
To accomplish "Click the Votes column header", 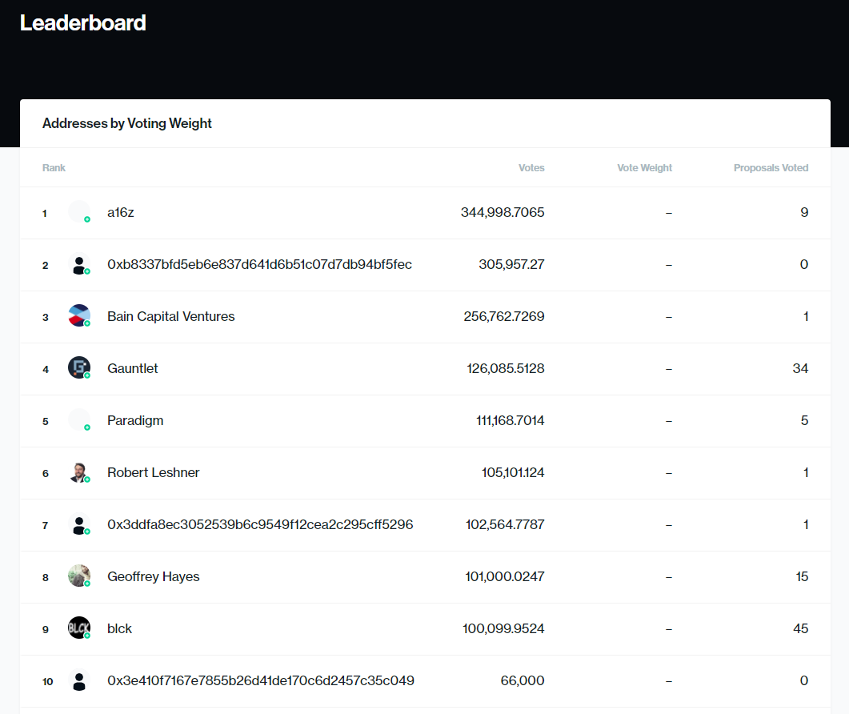I will point(531,168).
